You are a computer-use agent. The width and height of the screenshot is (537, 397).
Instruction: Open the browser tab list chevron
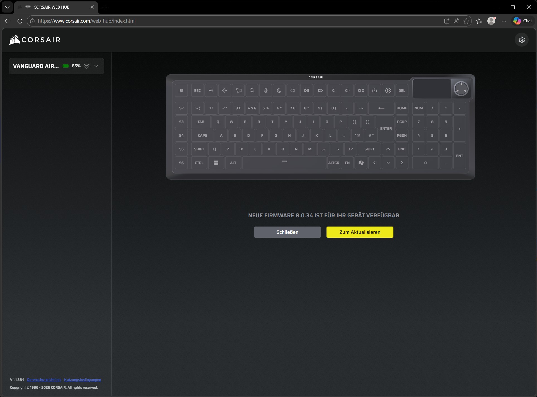[7, 7]
